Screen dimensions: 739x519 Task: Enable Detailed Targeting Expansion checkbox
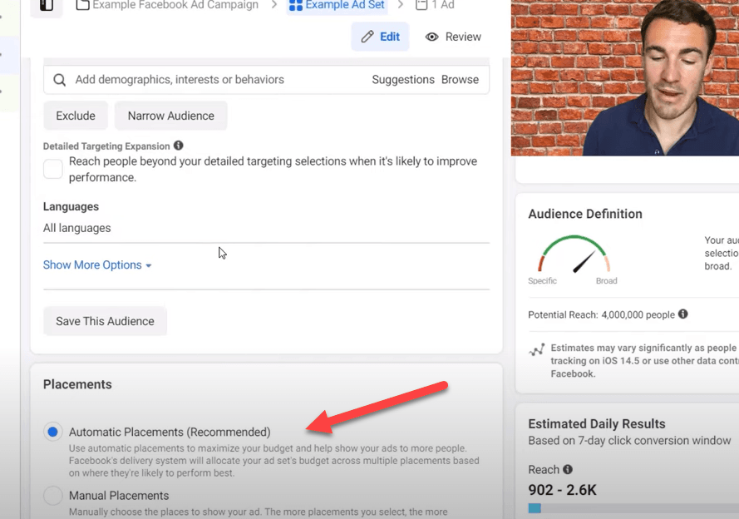click(x=53, y=169)
